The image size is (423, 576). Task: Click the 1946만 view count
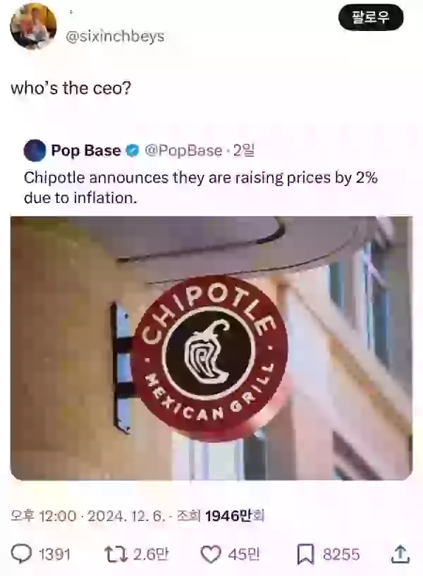click(x=234, y=516)
